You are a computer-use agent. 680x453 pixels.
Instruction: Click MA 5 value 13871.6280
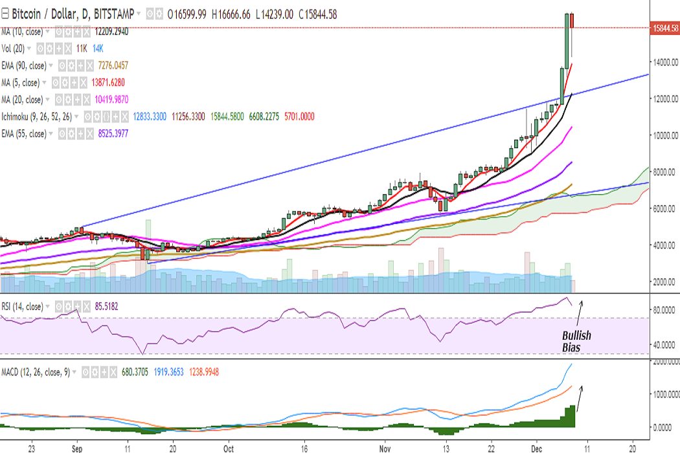(x=108, y=82)
